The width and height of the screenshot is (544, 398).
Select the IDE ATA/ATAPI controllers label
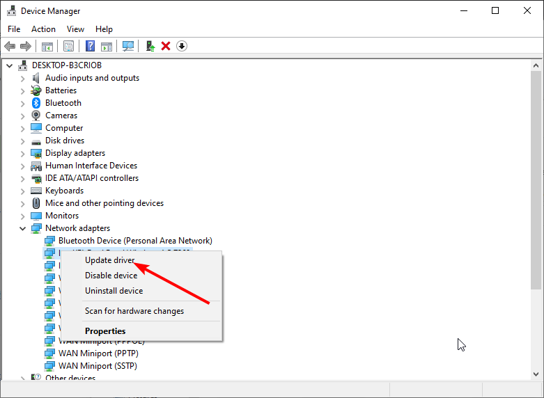(x=92, y=178)
